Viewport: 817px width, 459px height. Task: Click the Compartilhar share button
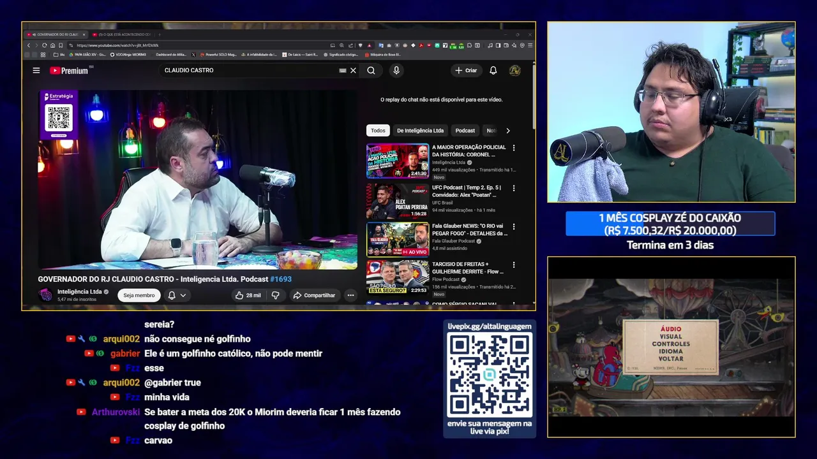pos(314,295)
